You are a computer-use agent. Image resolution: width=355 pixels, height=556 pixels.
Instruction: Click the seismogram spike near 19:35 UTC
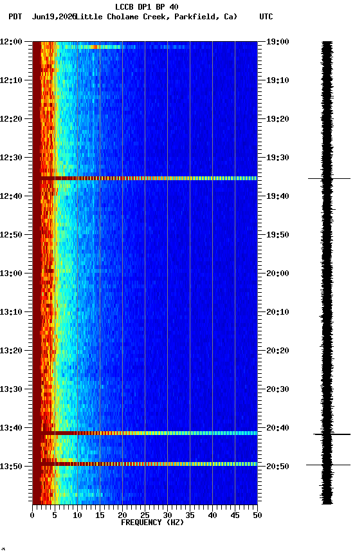[x=329, y=178]
